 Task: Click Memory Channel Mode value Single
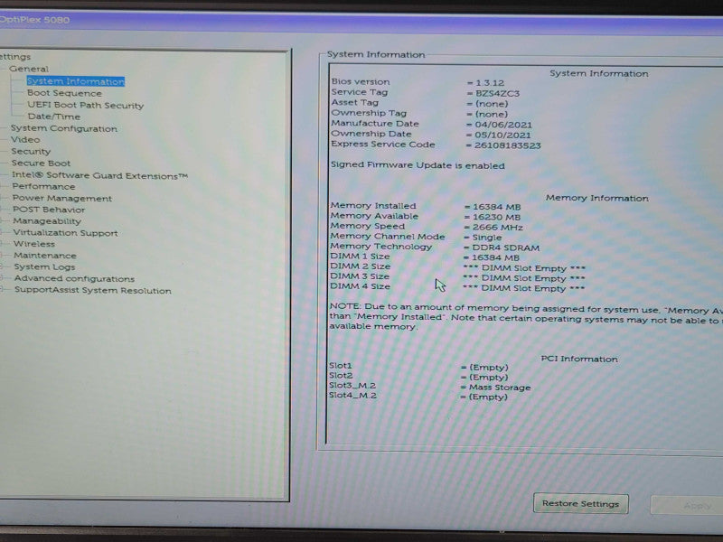point(487,238)
